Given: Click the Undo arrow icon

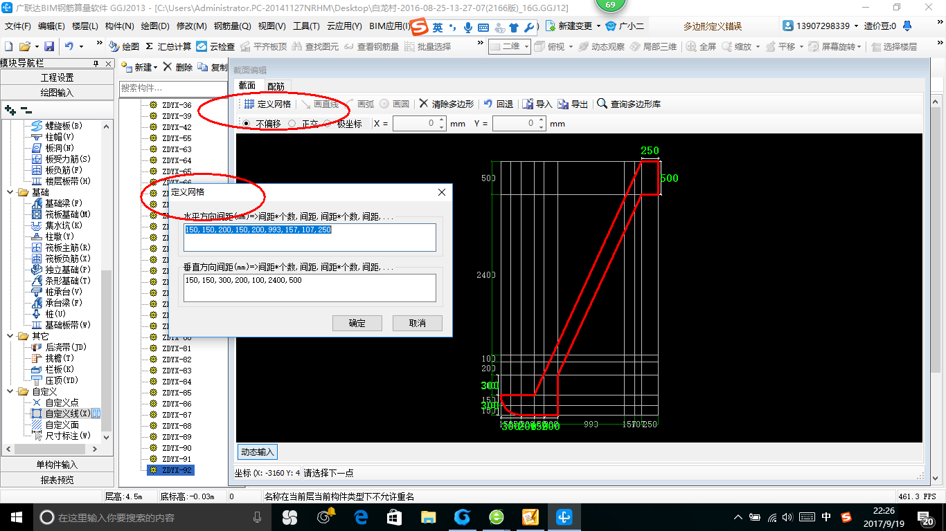Looking at the screenshot, I should pos(69,46).
